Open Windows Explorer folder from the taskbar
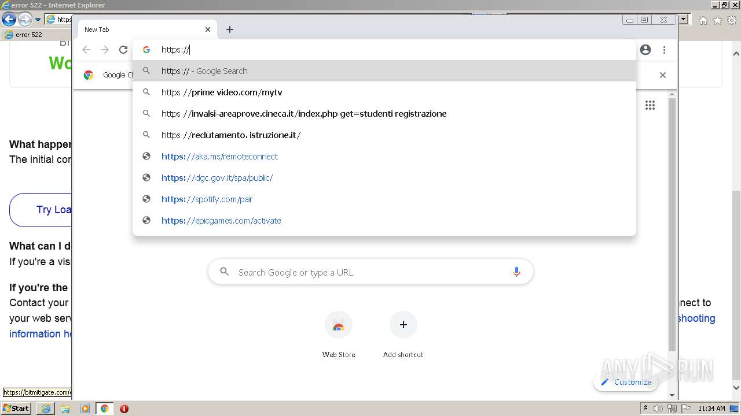The height and width of the screenshot is (416, 741). coord(65,408)
